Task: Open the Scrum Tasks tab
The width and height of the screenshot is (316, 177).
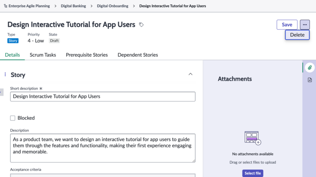Action: click(43, 55)
